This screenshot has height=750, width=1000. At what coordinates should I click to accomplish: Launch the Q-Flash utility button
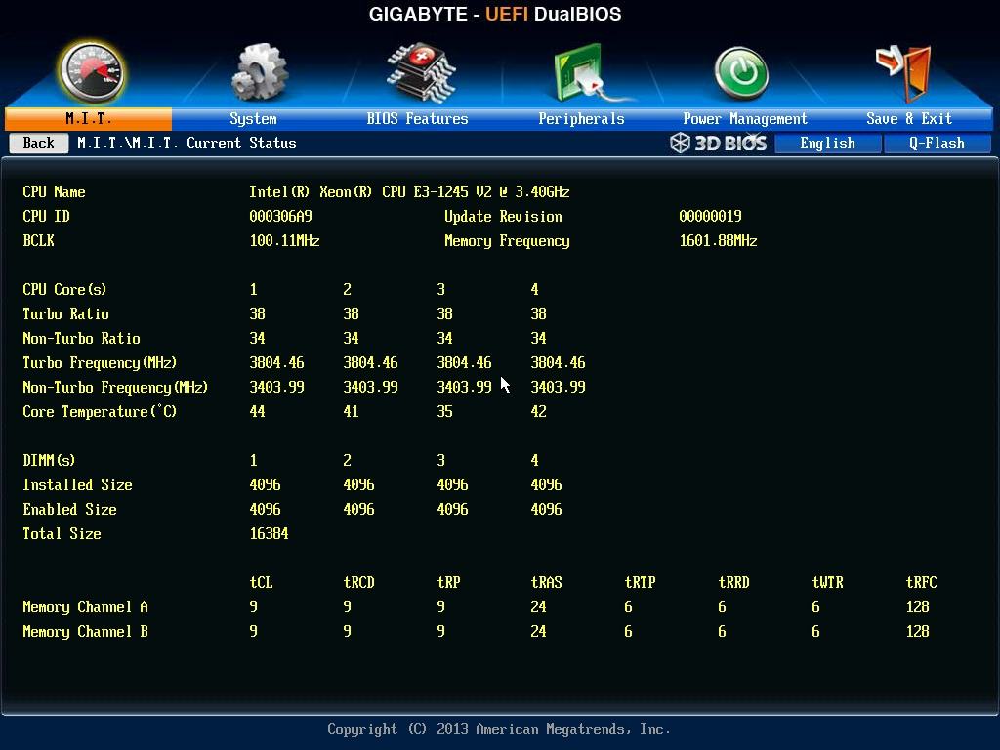point(937,144)
